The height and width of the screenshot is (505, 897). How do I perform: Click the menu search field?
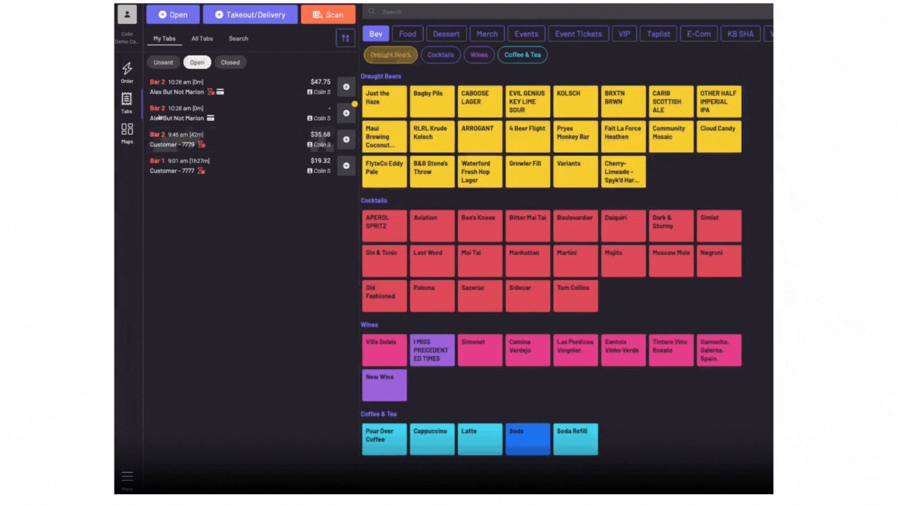click(569, 12)
